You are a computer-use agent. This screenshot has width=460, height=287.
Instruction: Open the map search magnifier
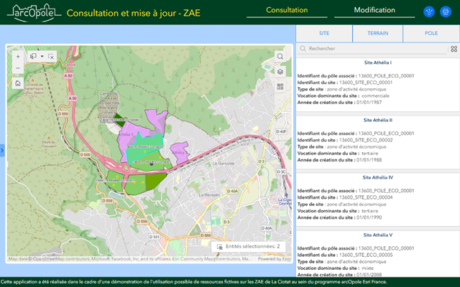click(280, 56)
